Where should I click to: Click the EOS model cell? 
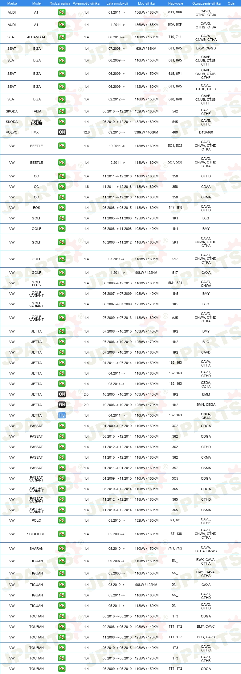36,208
